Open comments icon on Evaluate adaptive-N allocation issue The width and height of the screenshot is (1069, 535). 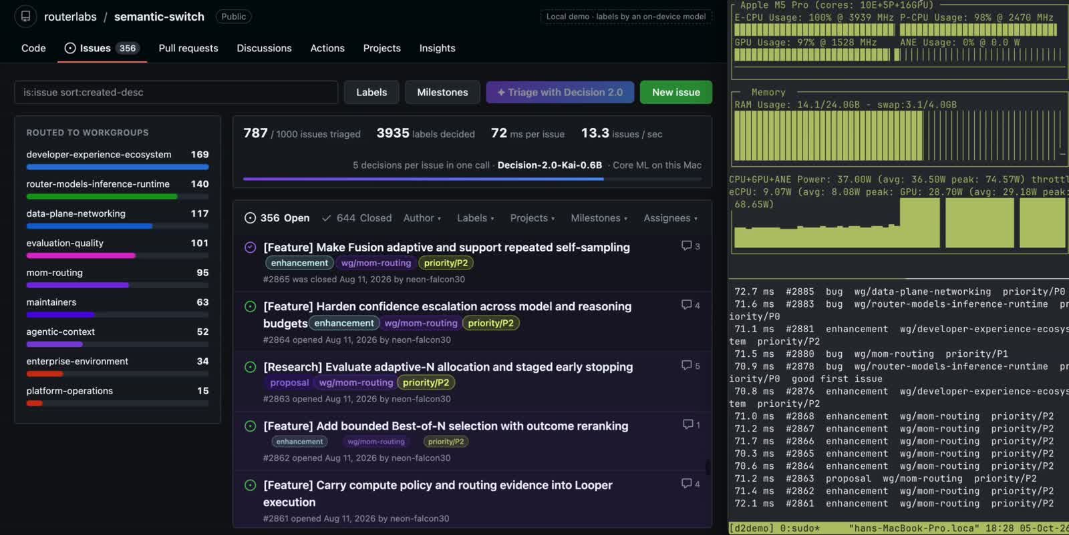(x=686, y=366)
